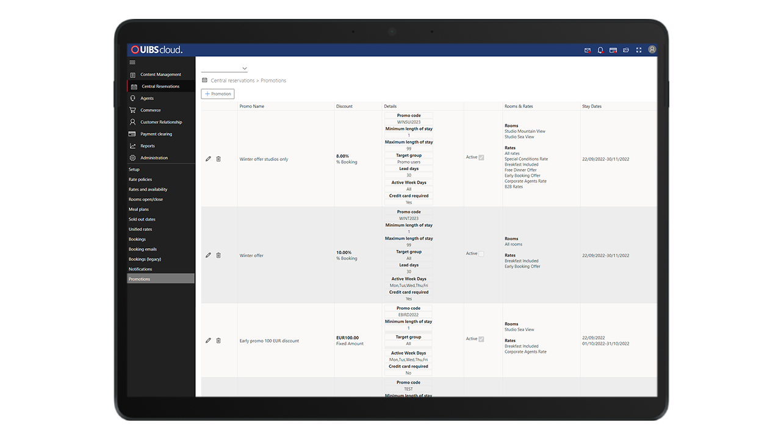Viewport: 781px width, 439px height.
Task: Open the user profile avatar
Action: 652,50
